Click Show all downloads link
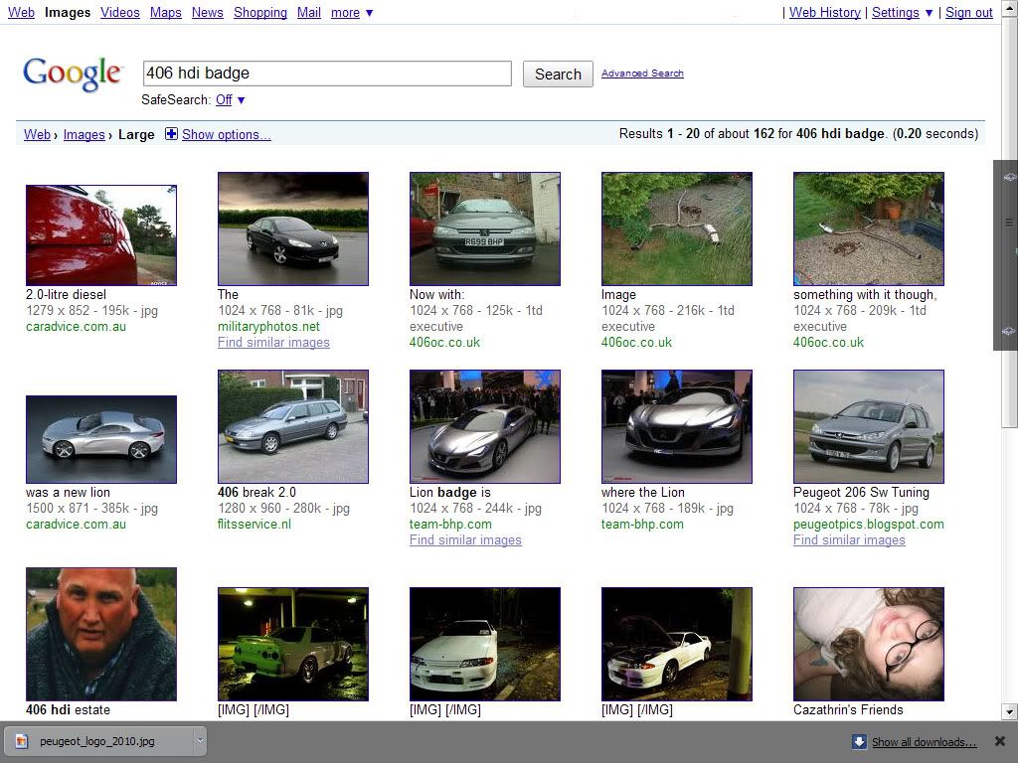Image resolution: width=1018 pixels, height=763 pixels. (924, 741)
